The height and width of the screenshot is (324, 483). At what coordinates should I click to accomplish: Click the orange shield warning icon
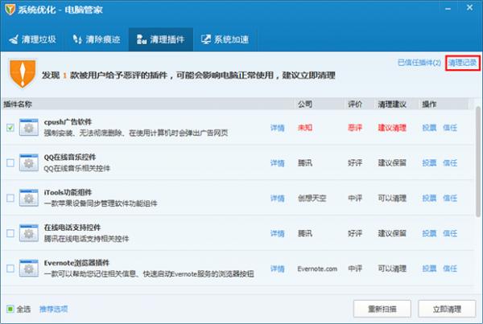pyautogui.click(x=23, y=72)
